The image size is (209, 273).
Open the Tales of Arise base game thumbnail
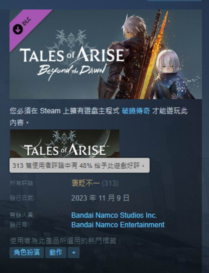[x=65, y=144]
